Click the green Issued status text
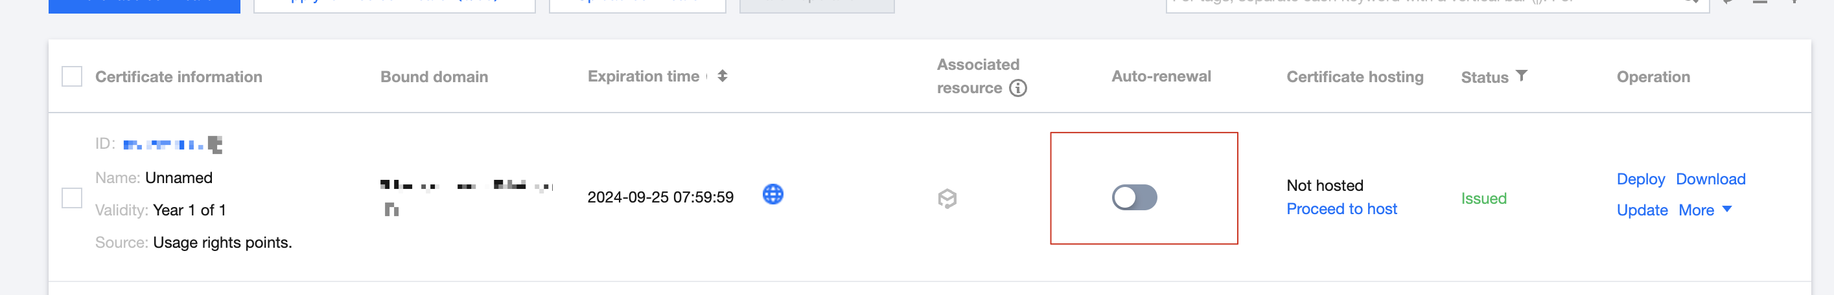The image size is (1834, 295). [1483, 199]
